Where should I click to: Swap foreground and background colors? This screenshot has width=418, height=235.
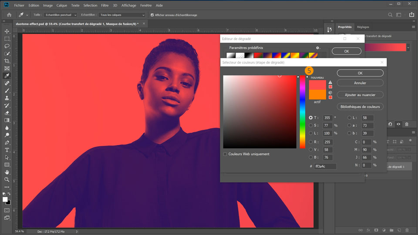pyautogui.click(x=9, y=194)
